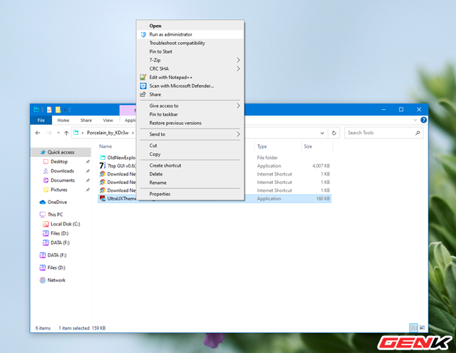Sort by the Name column header
456x353 pixels.
coord(105,146)
